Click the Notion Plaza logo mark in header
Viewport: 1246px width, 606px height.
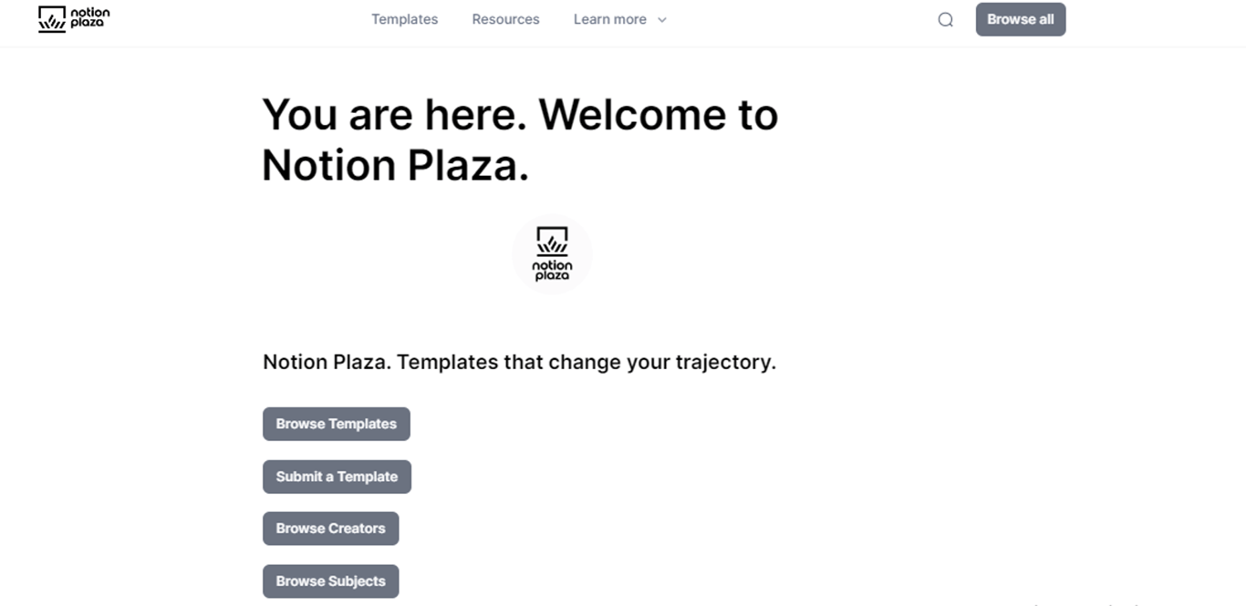[52, 19]
